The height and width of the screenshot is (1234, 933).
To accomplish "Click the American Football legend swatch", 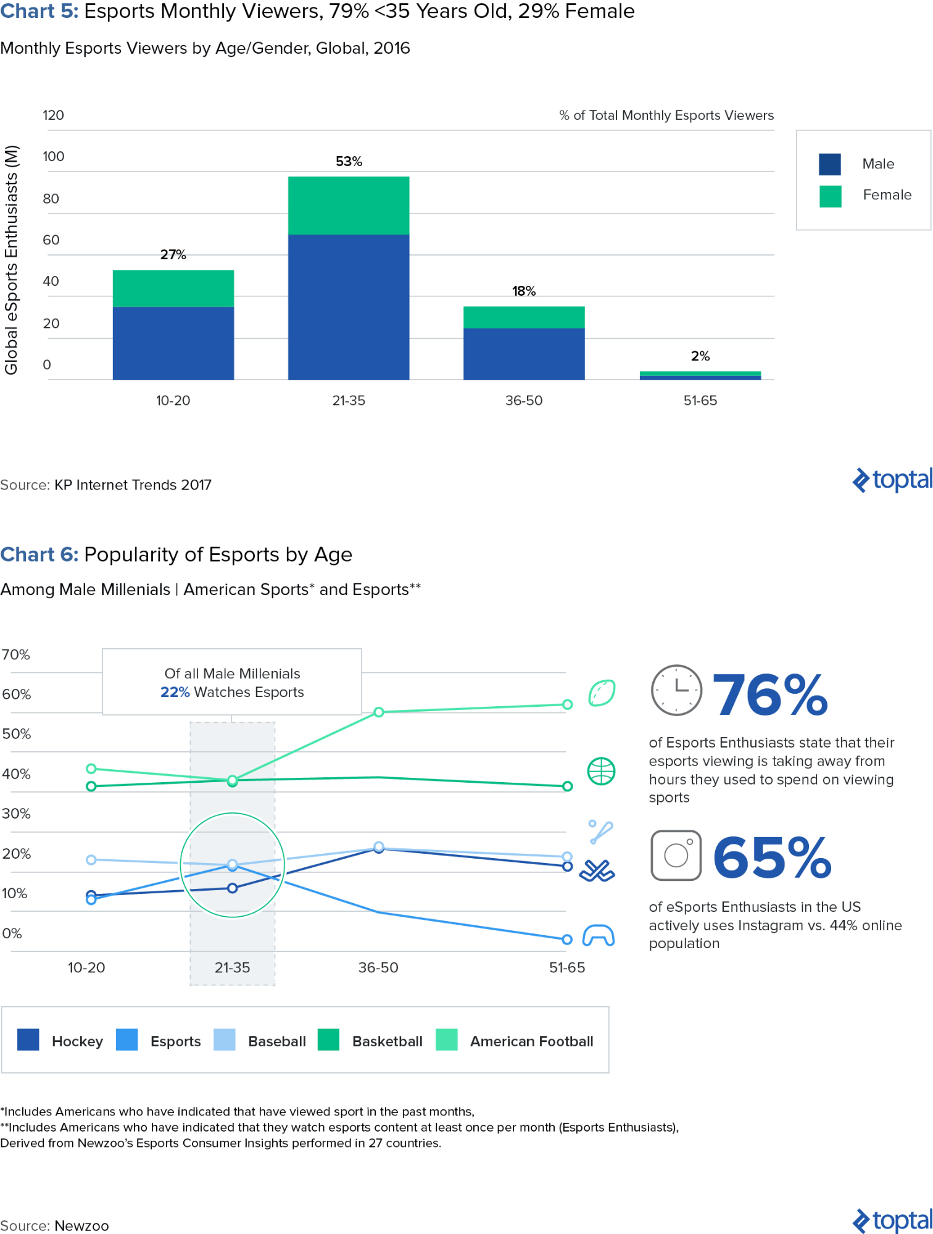I will pos(447,1040).
